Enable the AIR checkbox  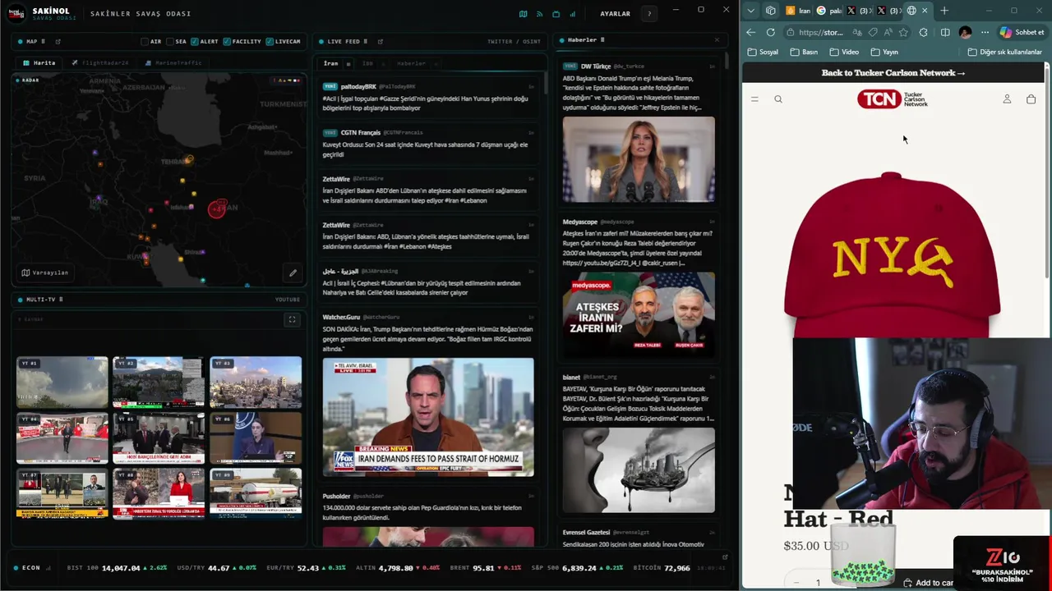point(145,41)
